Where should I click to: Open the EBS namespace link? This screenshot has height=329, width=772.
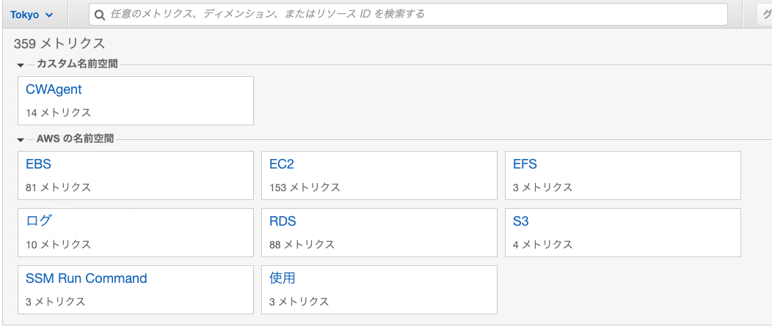click(38, 164)
